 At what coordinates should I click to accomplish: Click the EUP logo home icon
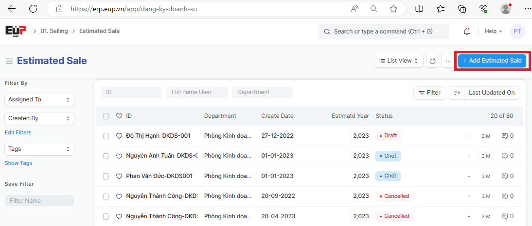(16, 31)
